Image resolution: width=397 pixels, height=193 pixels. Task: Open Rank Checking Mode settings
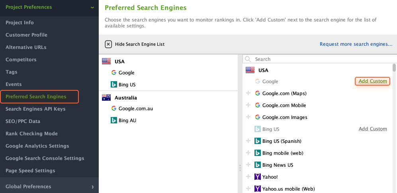coord(31,134)
